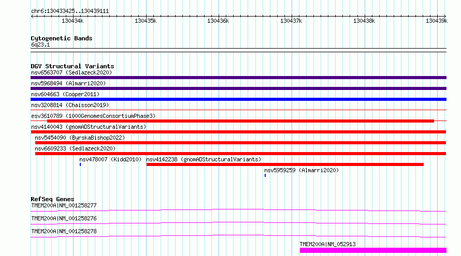Viewport: 461px width, 256px height.
Task: Click the chr6:130433425..130439111 coordinates label
Action: [x=70, y=11]
